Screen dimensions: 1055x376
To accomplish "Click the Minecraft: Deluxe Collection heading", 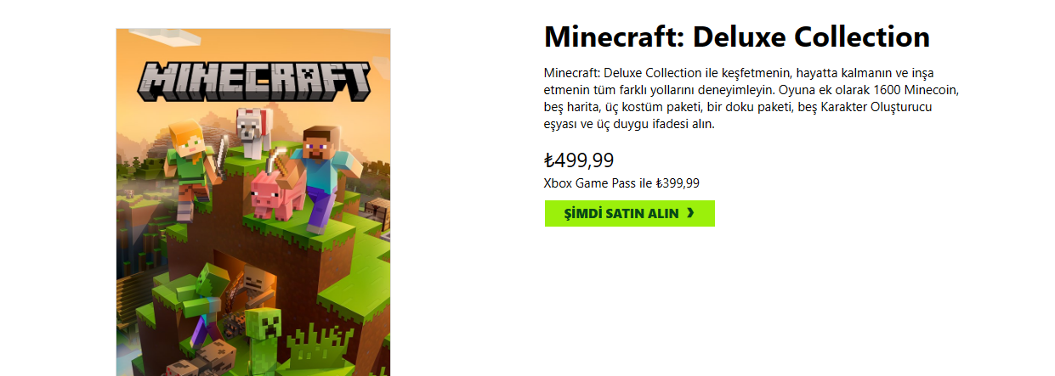I will click(736, 36).
